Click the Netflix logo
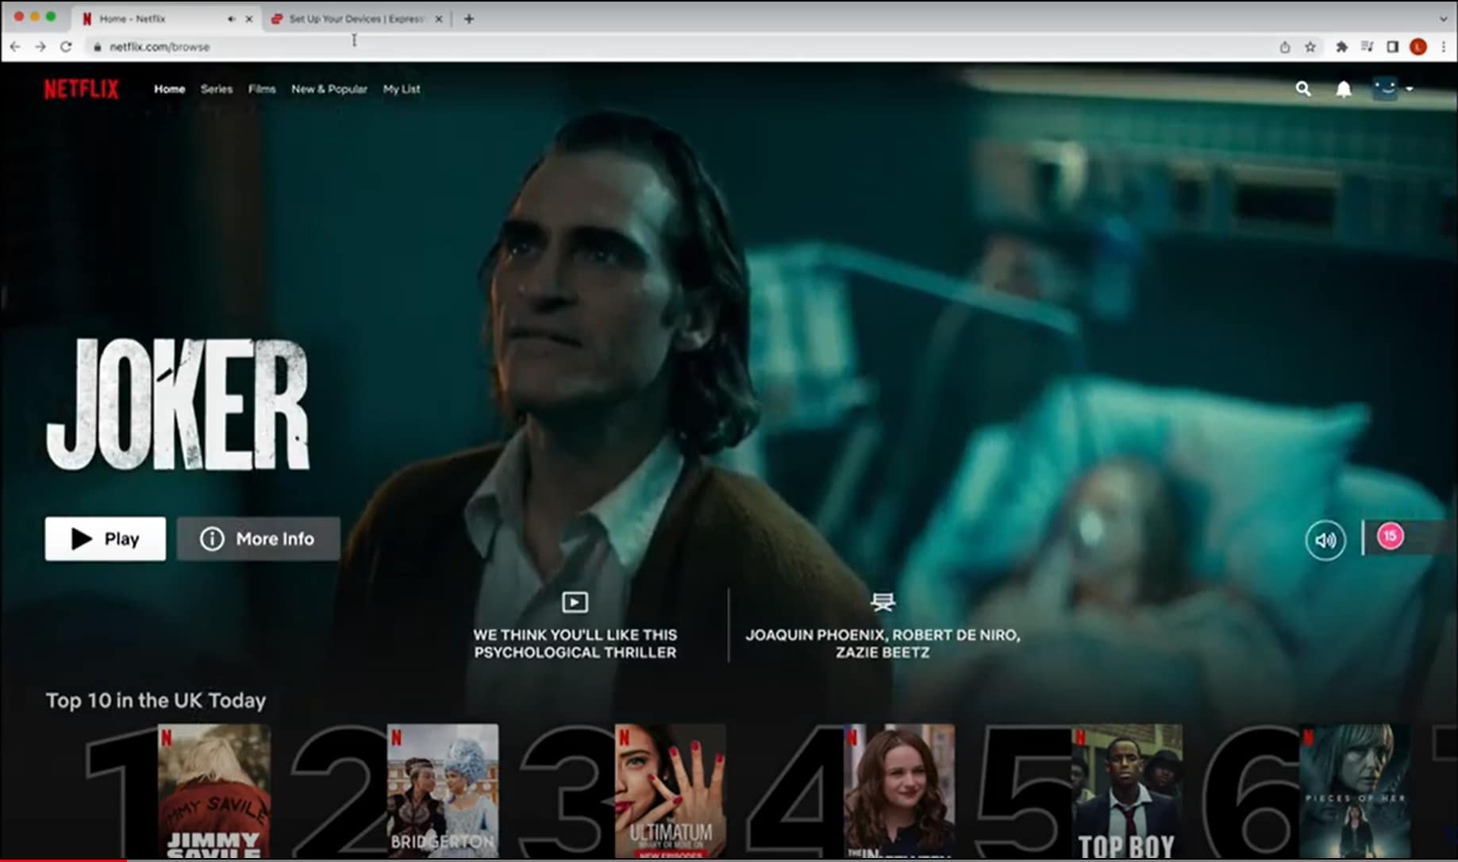This screenshot has width=1458, height=862. (x=82, y=89)
